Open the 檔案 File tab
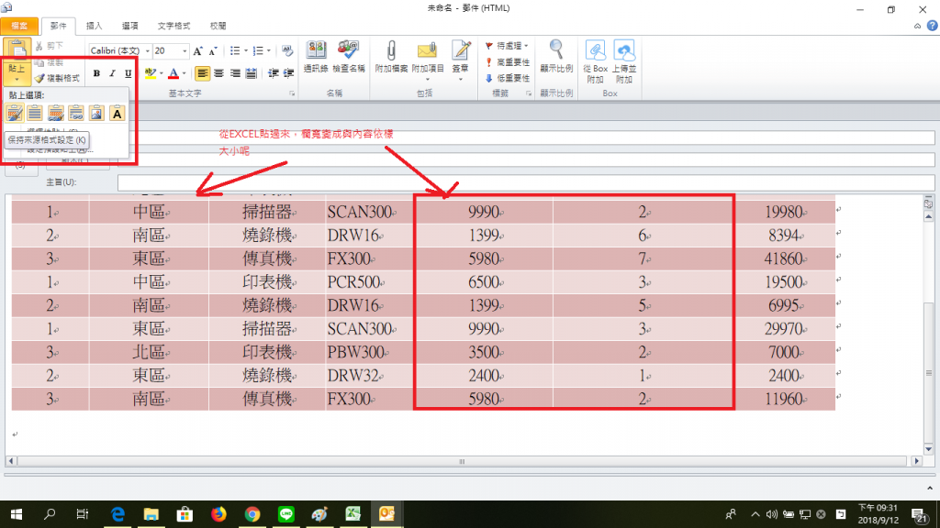This screenshot has width=940, height=528. 19,26
